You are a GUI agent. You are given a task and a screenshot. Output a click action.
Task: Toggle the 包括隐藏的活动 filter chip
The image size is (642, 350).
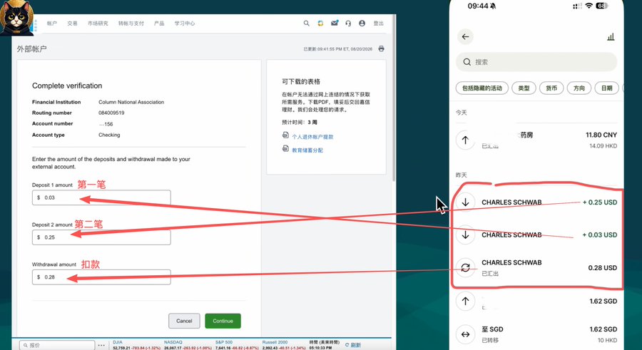482,88
